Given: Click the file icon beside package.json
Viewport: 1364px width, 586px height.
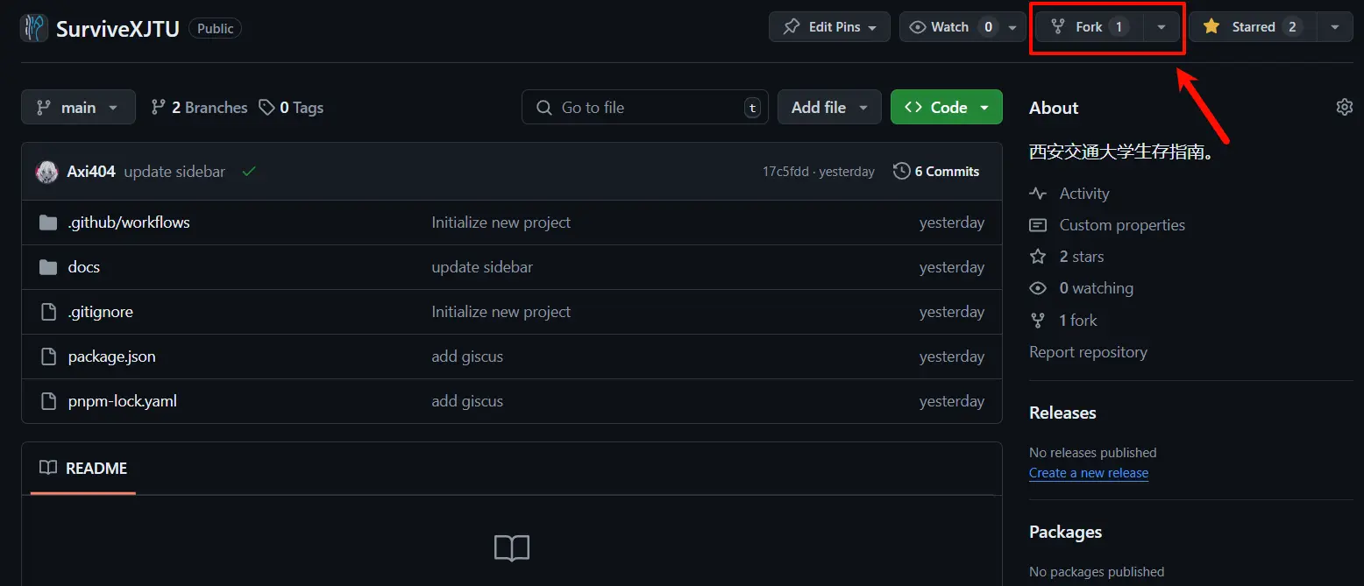Looking at the screenshot, I should click(x=48, y=357).
